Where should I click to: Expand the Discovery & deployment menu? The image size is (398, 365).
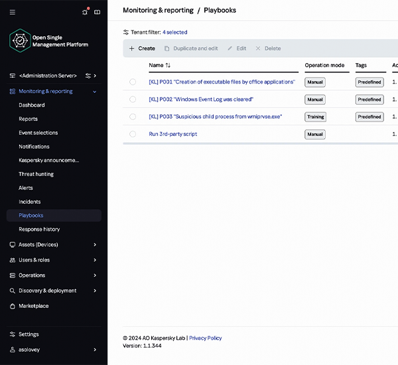[95, 291]
